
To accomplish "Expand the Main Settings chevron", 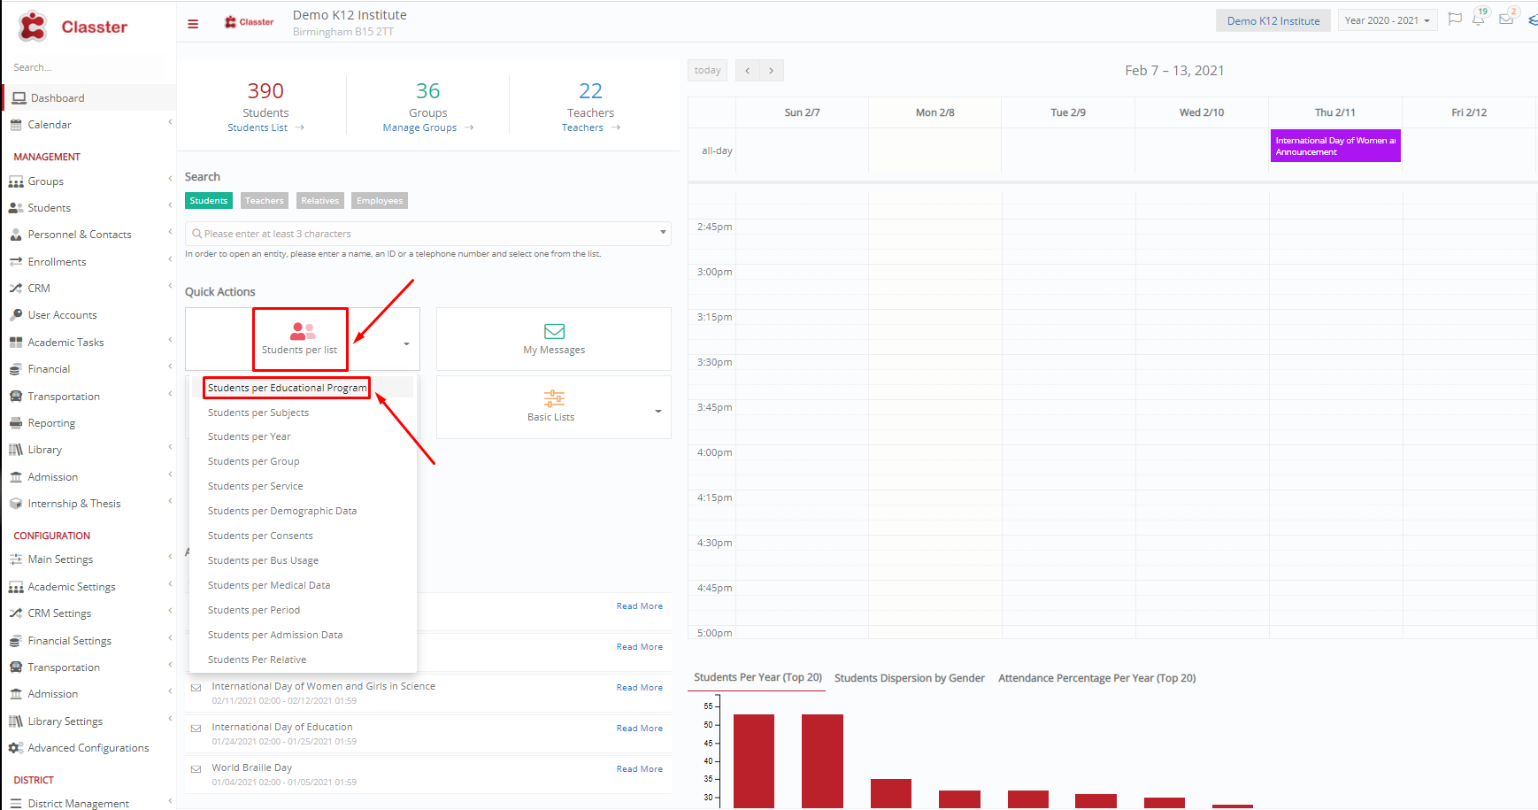I will pyautogui.click(x=170, y=557).
